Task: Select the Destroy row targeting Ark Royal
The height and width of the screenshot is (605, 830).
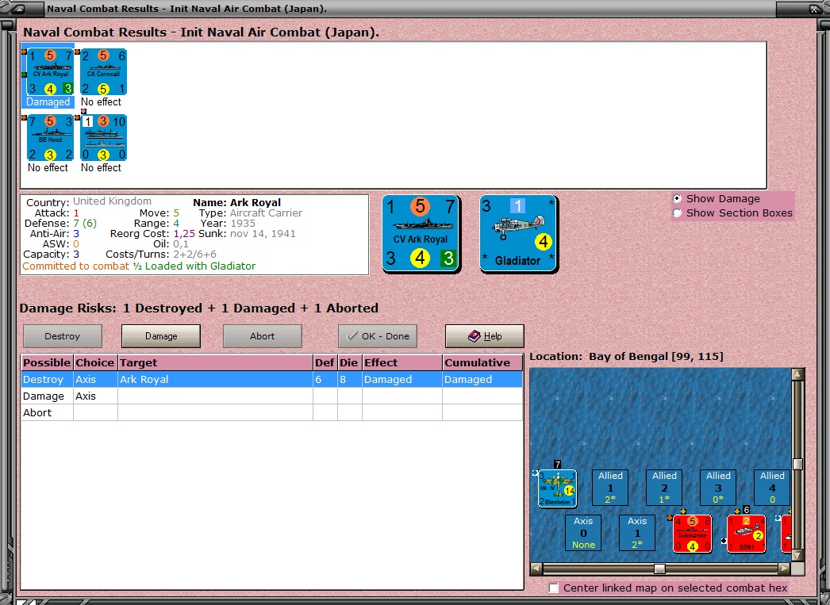Action: coord(272,380)
